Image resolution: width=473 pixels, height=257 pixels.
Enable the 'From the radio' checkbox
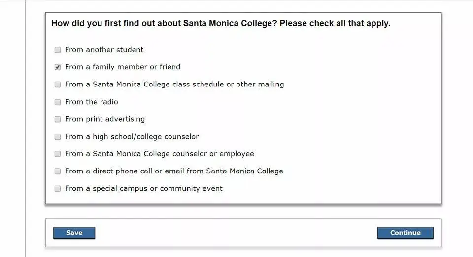[x=58, y=102]
